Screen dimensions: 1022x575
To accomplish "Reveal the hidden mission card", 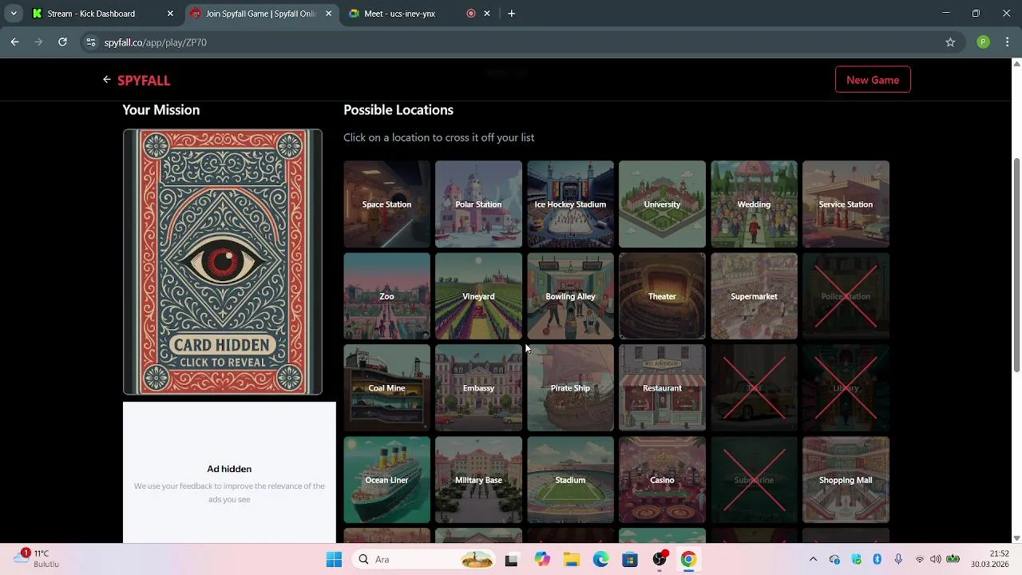I will point(223,262).
